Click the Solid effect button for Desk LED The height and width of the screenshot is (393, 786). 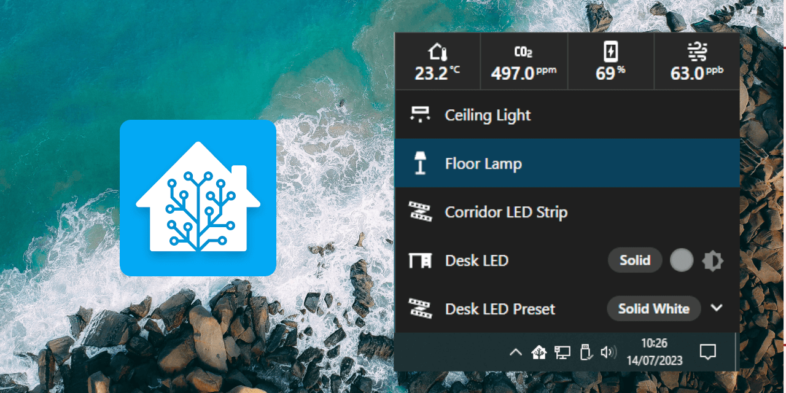[635, 260]
